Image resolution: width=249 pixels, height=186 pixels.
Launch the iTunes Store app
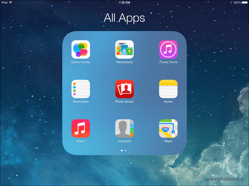(x=168, y=49)
